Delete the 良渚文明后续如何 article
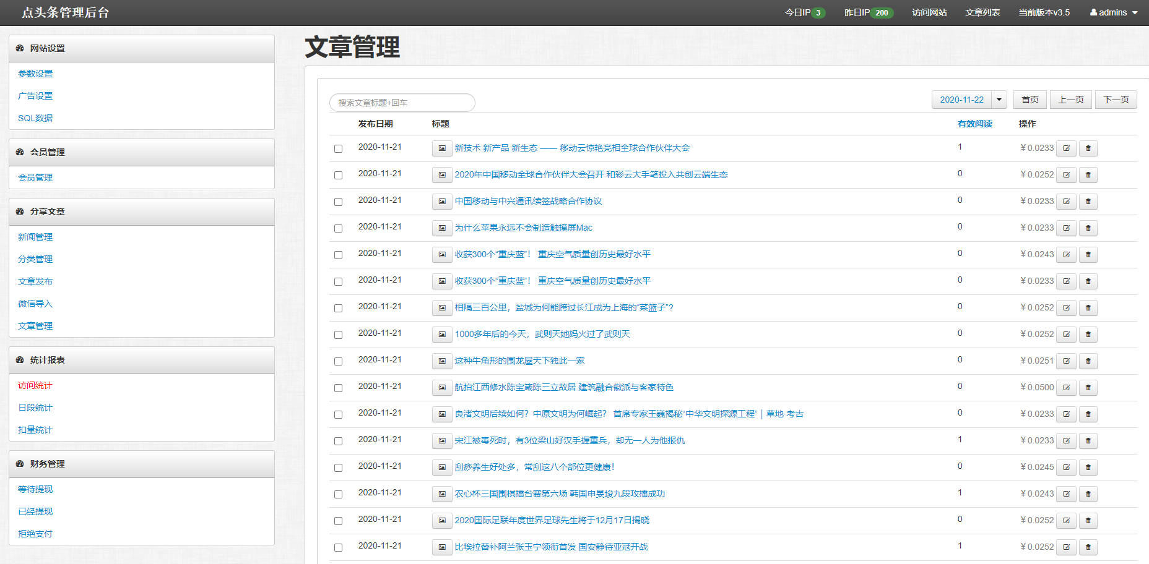Viewport: 1149px width, 564px height. (x=1088, y=414)
